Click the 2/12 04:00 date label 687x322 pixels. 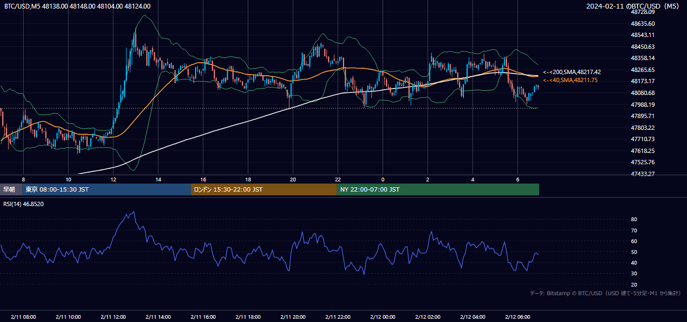473,317
